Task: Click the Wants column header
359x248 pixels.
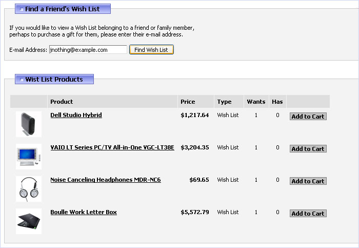Action: (x=256, y=102)
